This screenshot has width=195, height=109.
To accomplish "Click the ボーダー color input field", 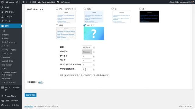I will 87,52.
